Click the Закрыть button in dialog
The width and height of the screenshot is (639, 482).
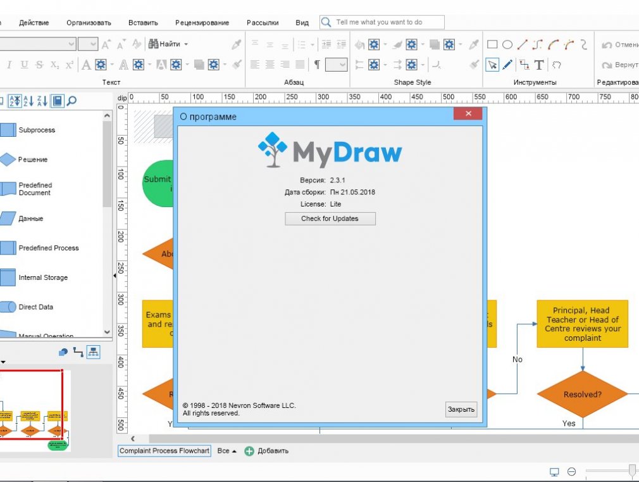point(461,409)
